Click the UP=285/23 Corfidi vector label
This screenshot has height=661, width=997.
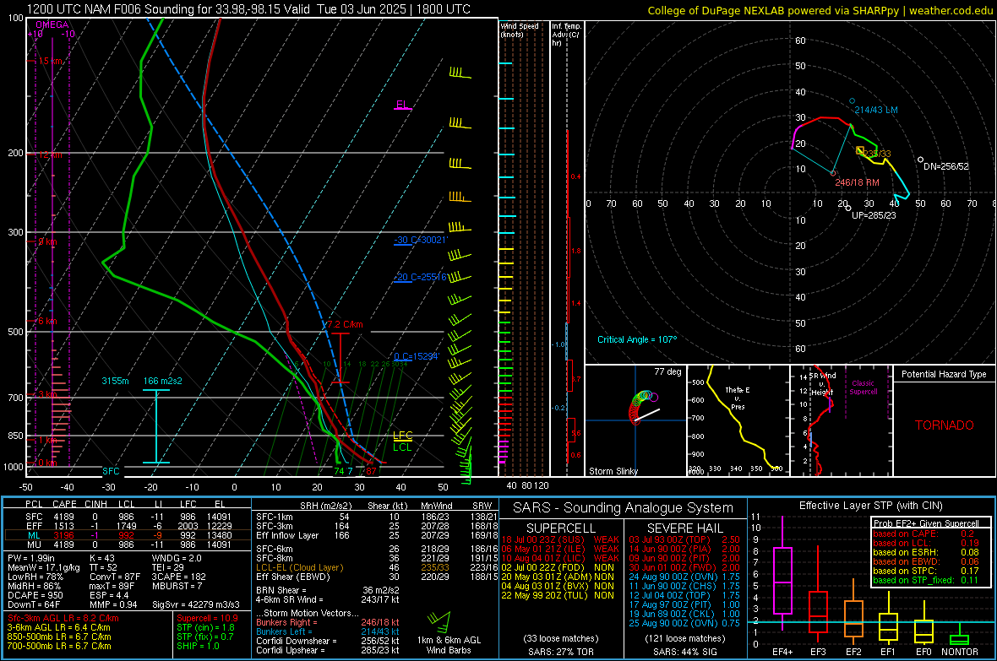[874, 215]
